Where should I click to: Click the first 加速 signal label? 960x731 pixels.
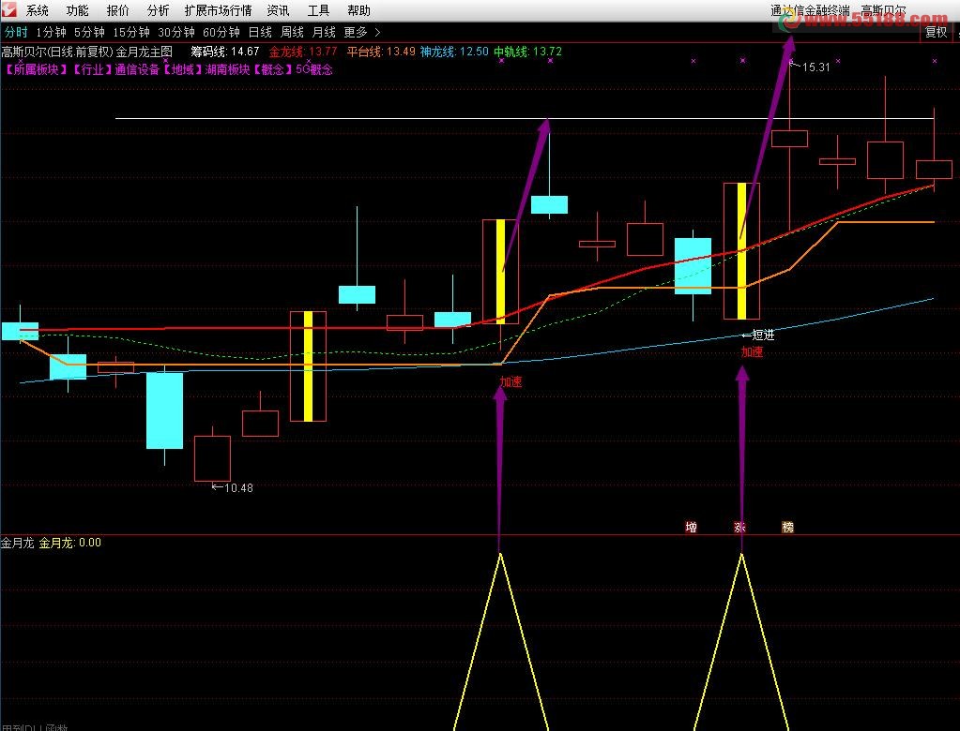pyautogui.click(x=510, y=381)
